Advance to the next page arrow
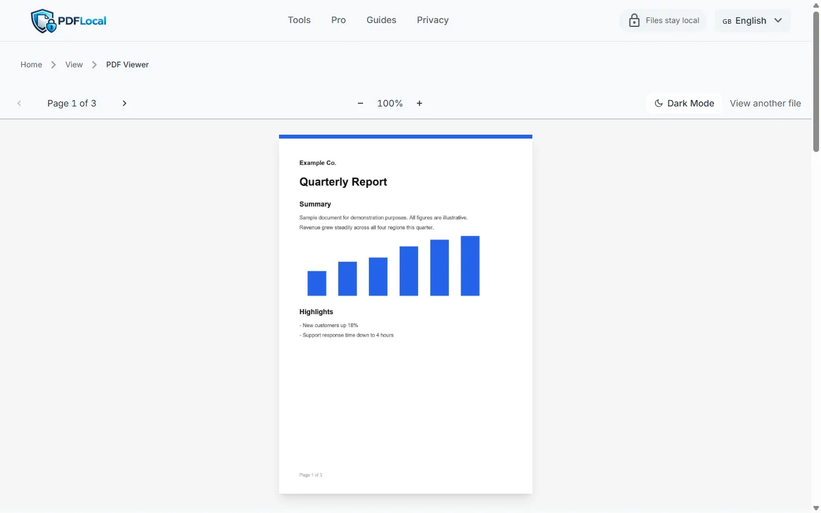Screen dimensions: 821x513 pos(124,103)
